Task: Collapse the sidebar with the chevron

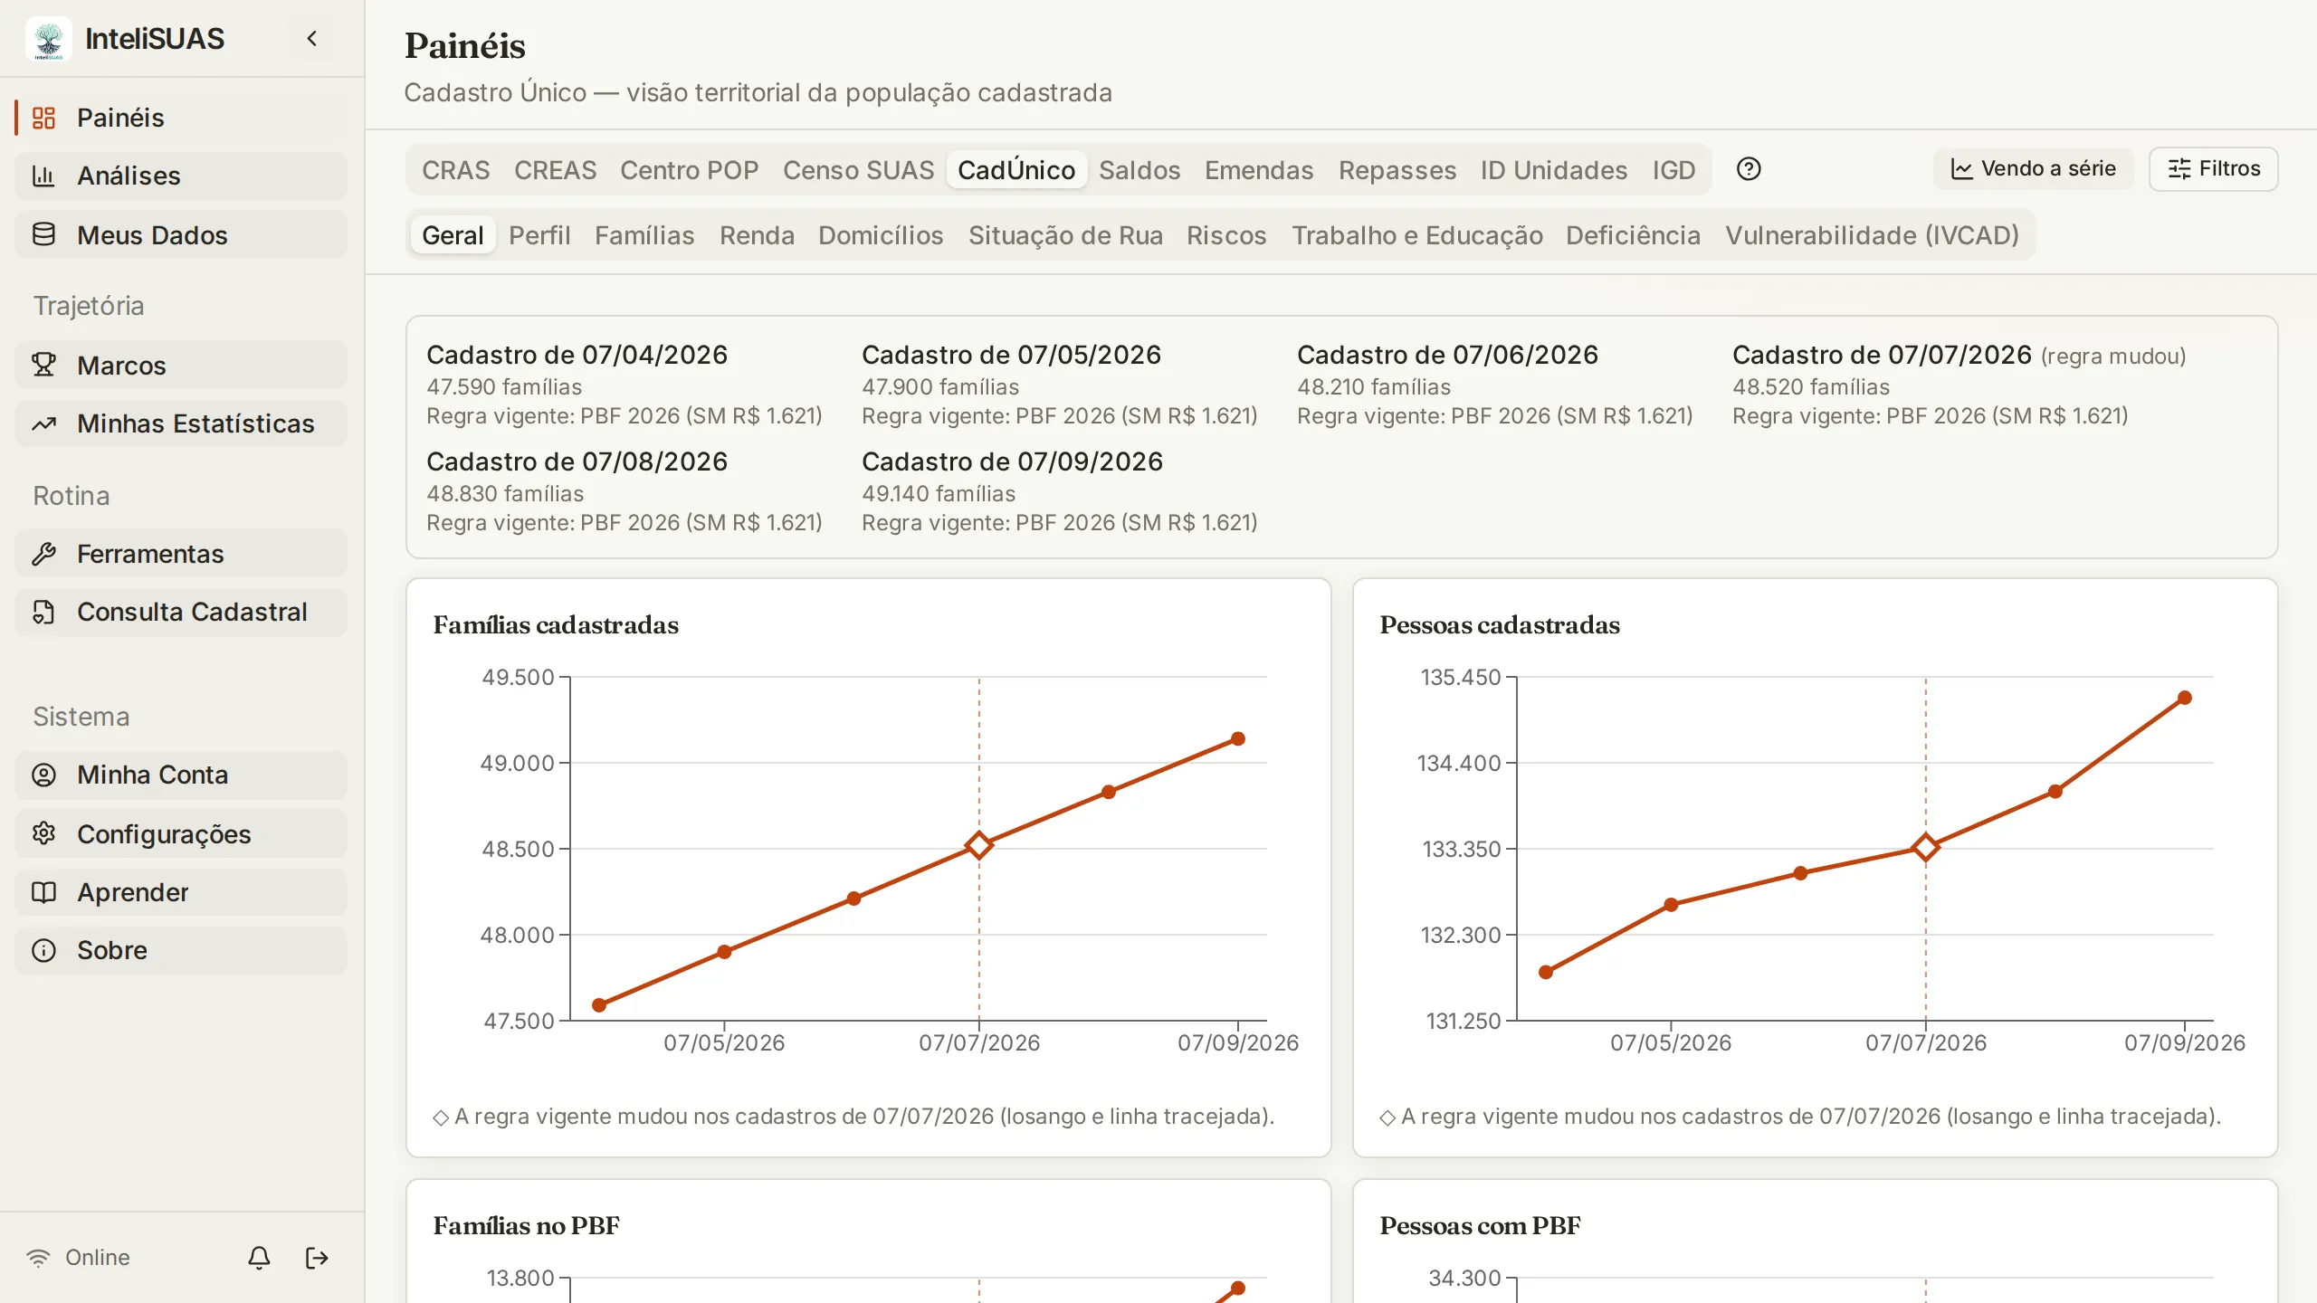Action: point(312,38)
